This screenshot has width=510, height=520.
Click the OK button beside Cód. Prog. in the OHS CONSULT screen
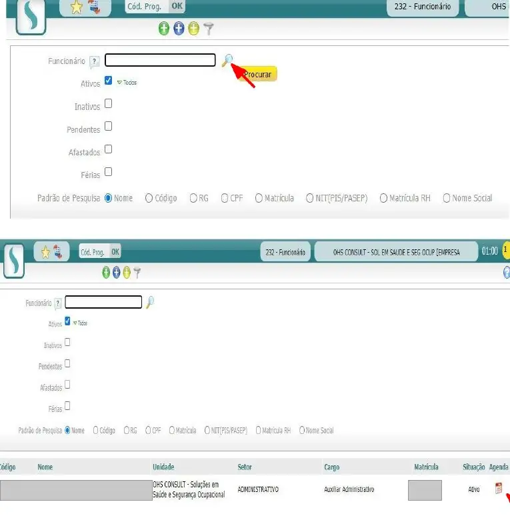(x=115, y=252)
